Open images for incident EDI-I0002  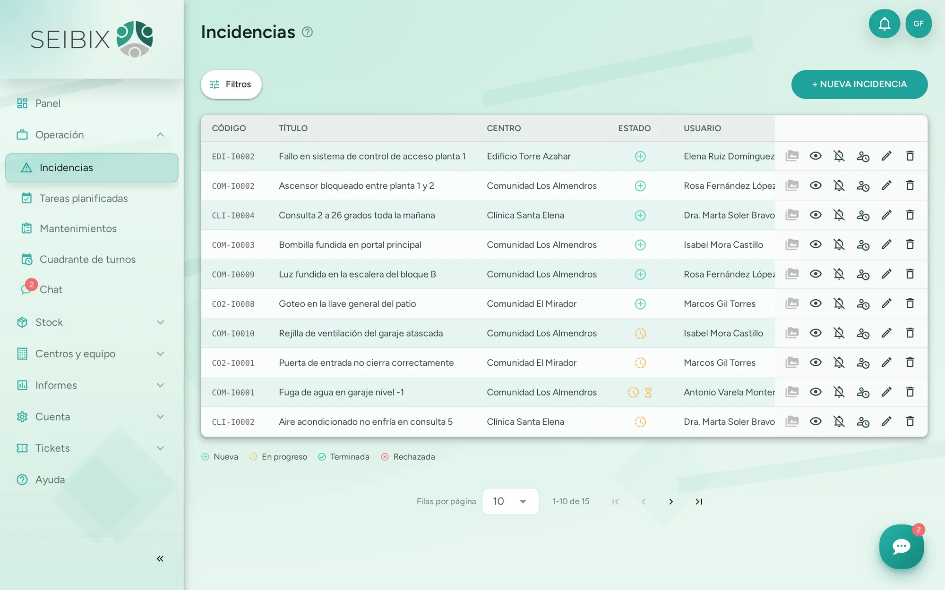point(792,156)
